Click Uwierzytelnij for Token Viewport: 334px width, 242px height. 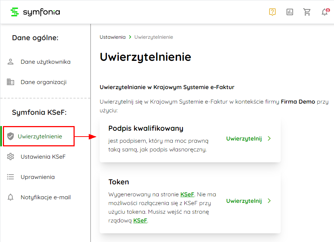point(244,201)
